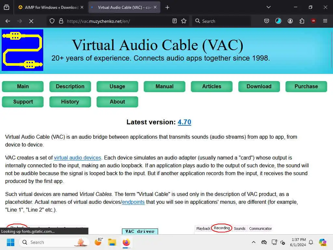The image size is (333, 250).
Task: View the History page
Action: click(x=70, y=102)
